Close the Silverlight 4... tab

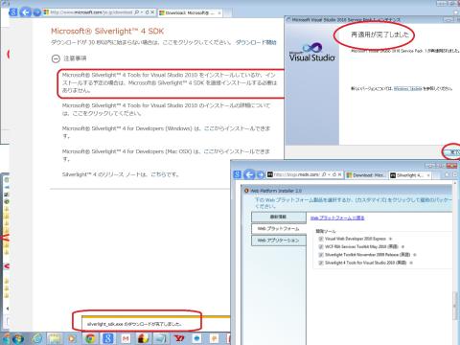[428, 175]
